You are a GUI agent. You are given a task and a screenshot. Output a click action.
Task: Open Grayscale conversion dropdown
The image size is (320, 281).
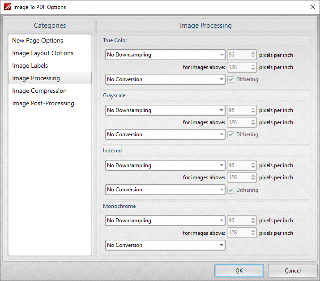[165, 134]
